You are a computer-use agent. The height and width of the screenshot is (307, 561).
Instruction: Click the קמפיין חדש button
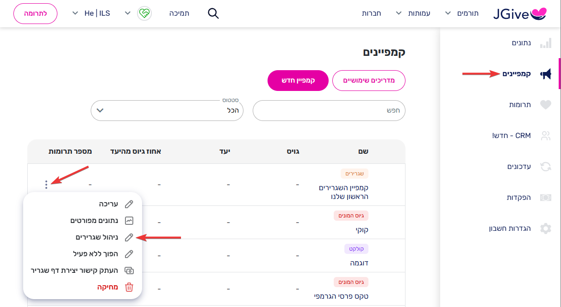pyautogui.click(x=298, y=80)
